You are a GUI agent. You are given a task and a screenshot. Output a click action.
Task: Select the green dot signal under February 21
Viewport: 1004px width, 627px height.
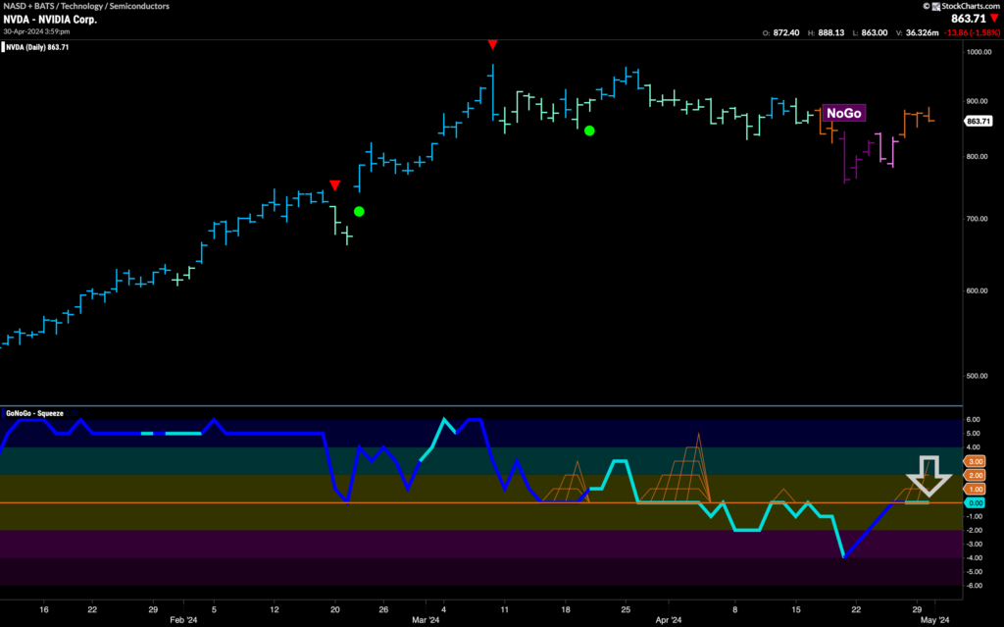click(358, 211)
